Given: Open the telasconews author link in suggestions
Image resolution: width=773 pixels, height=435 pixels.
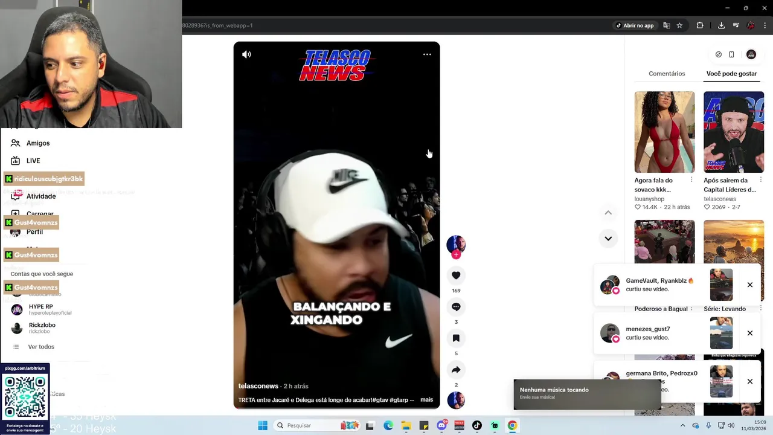Looking at the screenshot, I should point(720,199).
